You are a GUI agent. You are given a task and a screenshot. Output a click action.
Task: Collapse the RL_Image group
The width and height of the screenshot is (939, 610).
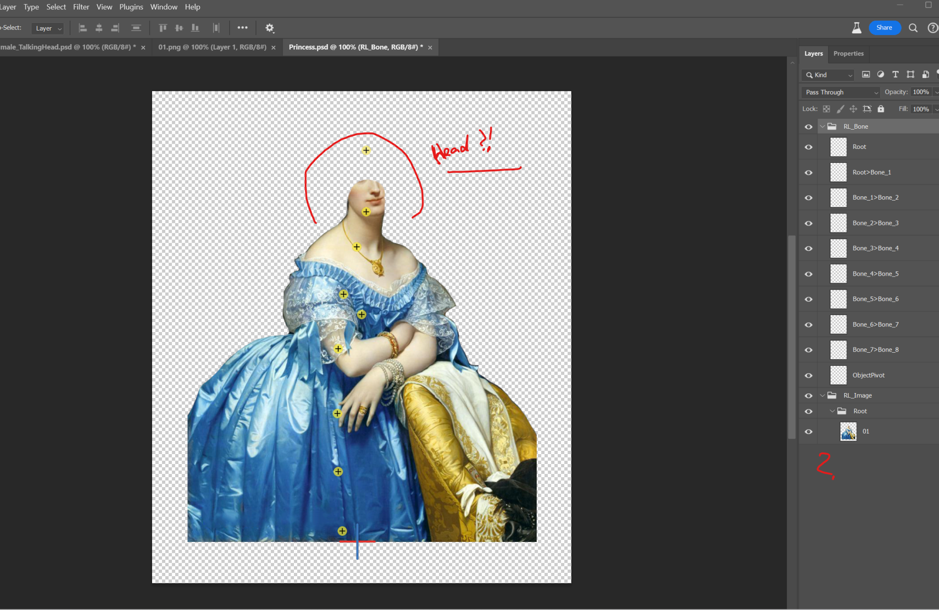coord(823,396)
